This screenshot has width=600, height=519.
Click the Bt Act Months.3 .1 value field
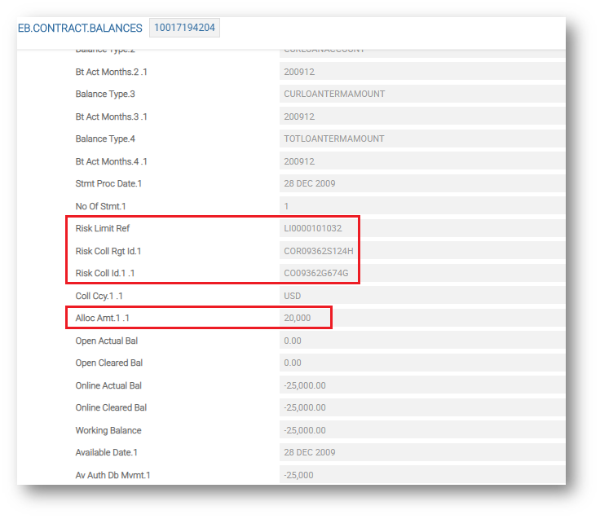421,117
